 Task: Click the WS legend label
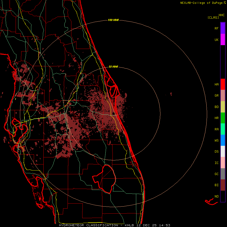216,140
